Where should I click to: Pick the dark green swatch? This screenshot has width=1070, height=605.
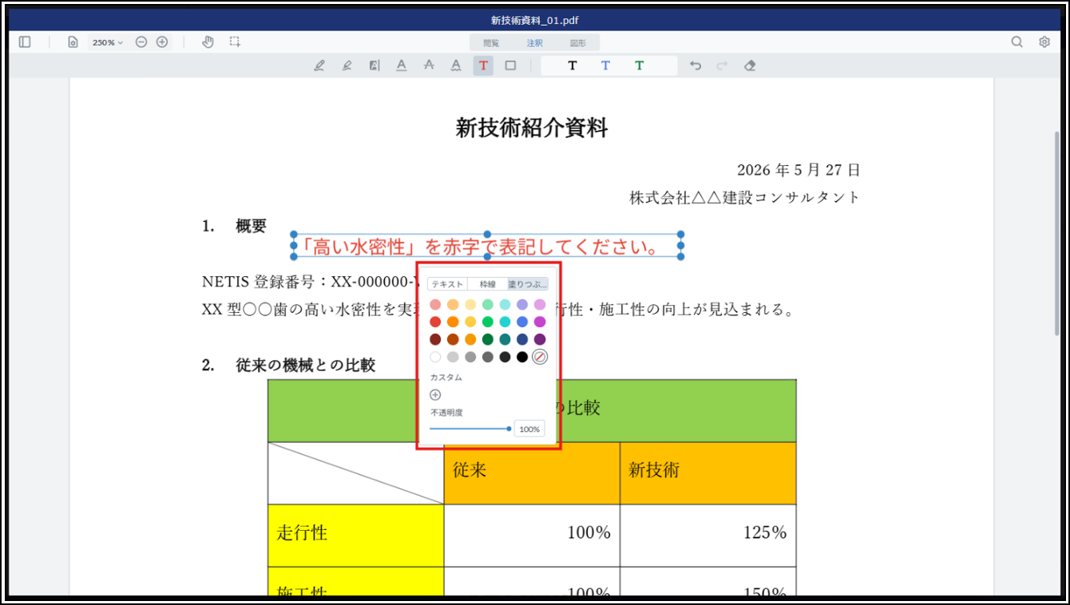(488, 339)
